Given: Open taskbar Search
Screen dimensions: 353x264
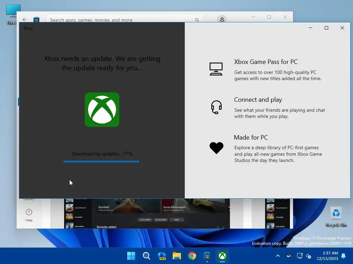Looking at the screenshot, I should click(x=146, y=256).
